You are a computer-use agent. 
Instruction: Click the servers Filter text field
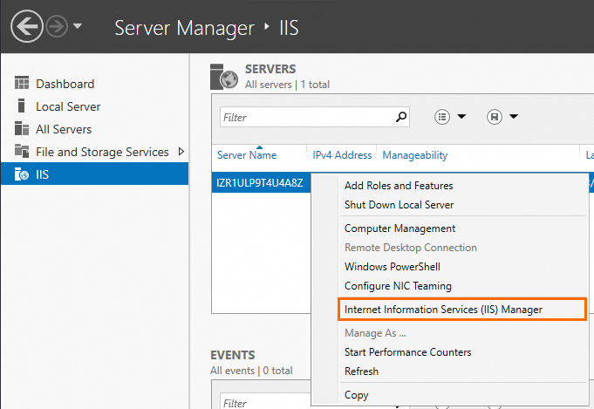pos(305,117)
